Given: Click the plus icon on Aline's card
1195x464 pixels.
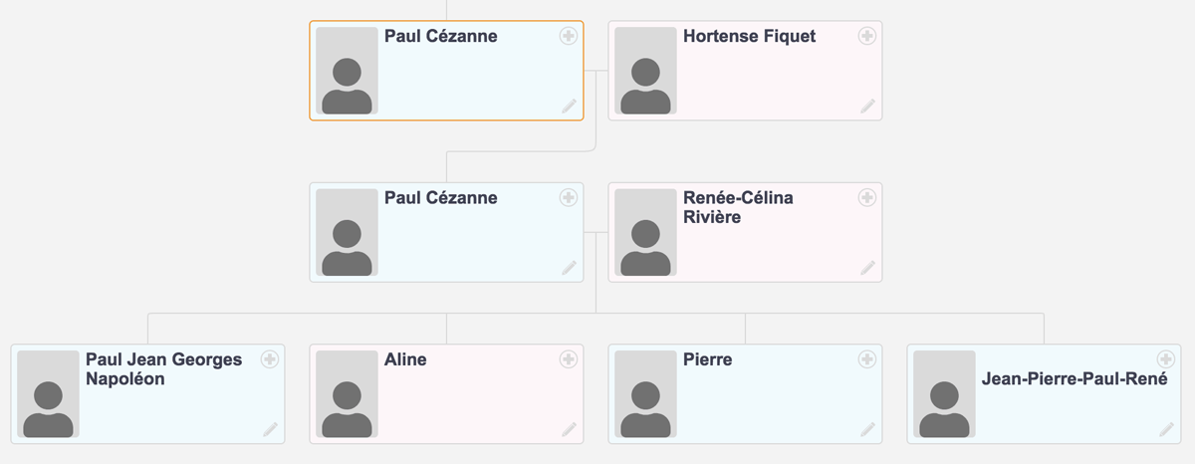Looking at the screenshot, I should (x=569, y=358).
